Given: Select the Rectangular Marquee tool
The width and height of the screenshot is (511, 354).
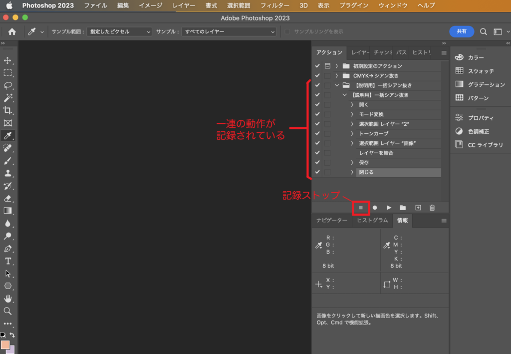Looking at the screenshot, I should click(7, 73).
